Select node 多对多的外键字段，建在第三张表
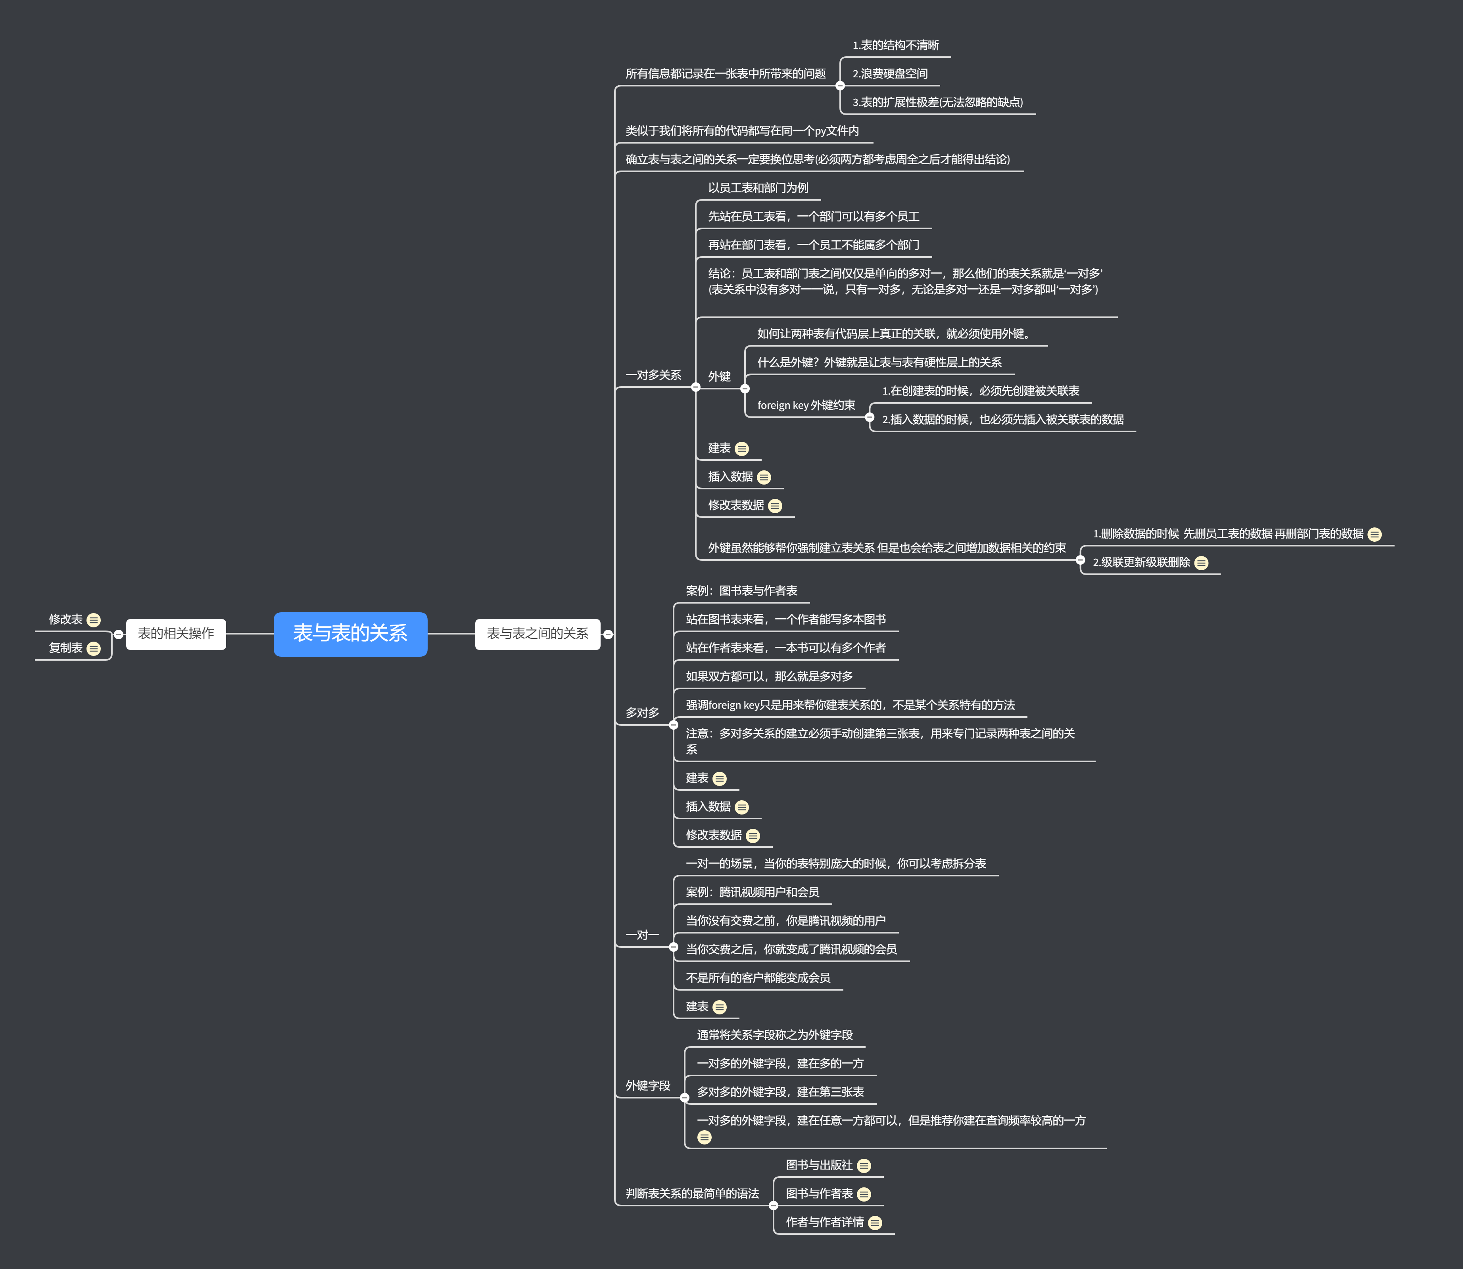Viewport: 1463px width, 1269px height. (780, 1092)
